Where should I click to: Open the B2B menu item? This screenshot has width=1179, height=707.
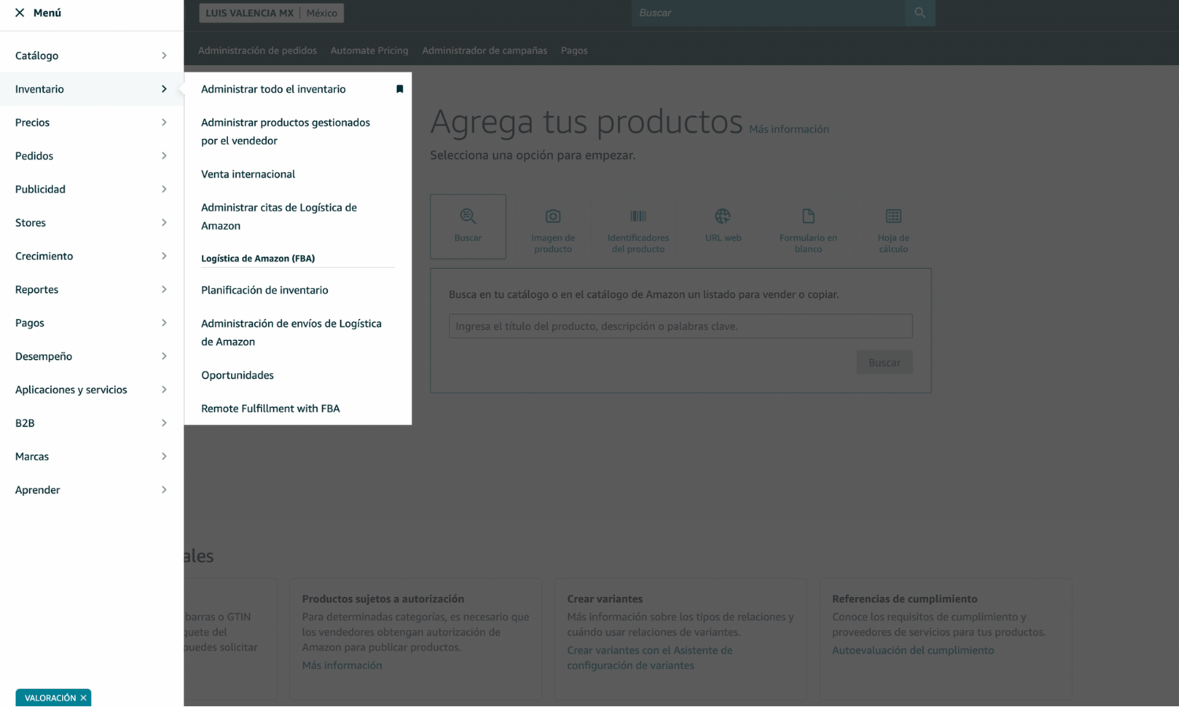pos(92,423)
